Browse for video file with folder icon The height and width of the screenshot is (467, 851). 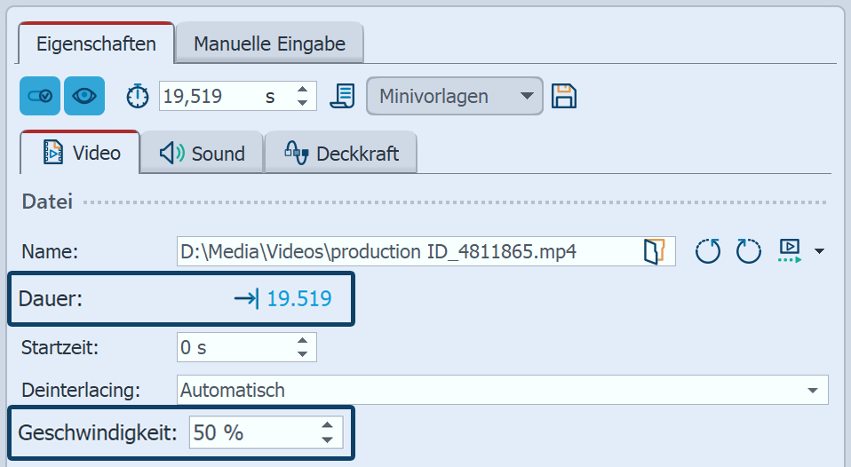(x=654, y=251)
